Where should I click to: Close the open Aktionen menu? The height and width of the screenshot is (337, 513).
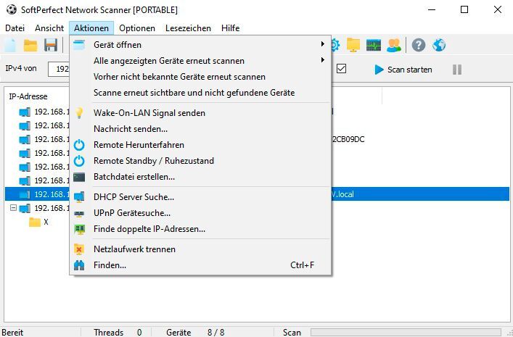point(91,28)
